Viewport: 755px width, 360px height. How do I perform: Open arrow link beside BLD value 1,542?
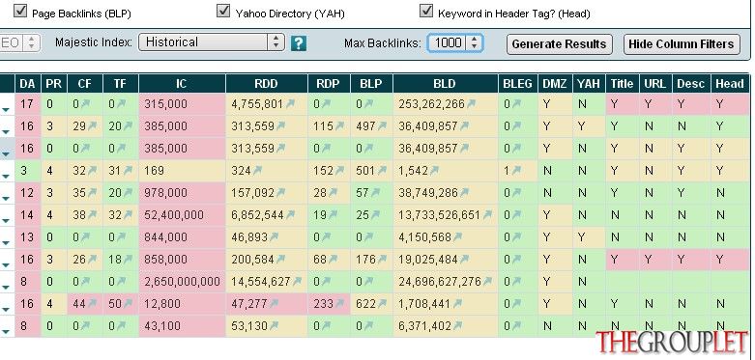tap(434, 171)
